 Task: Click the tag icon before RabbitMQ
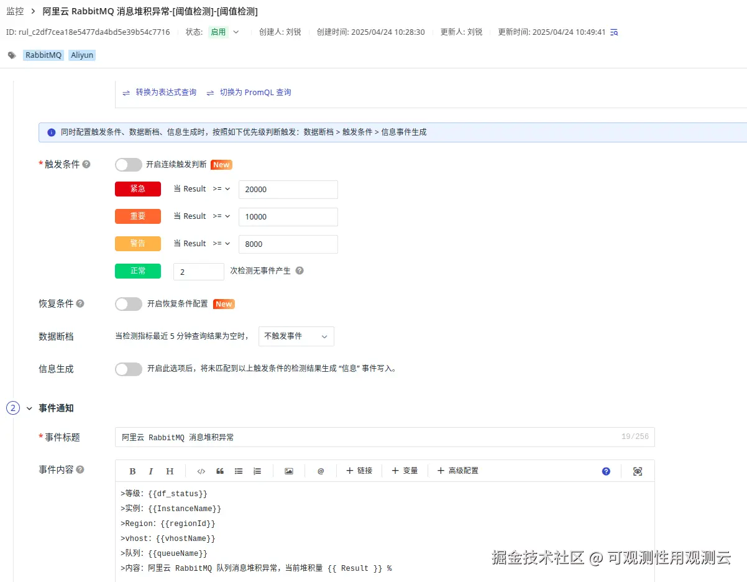12,55
